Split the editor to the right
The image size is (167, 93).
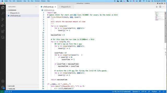tap(160, 7)
